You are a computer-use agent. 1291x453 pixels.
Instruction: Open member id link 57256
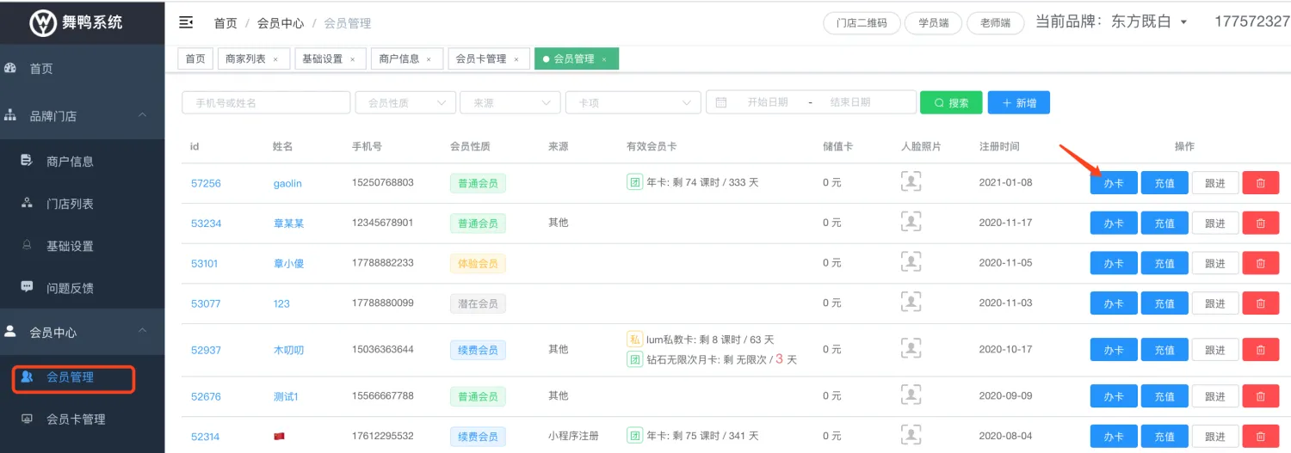206,183
